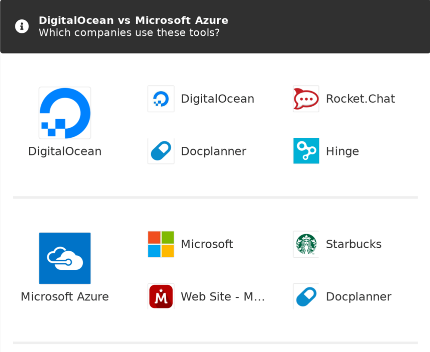Click the info icon in the header

[x=22, y=26]
